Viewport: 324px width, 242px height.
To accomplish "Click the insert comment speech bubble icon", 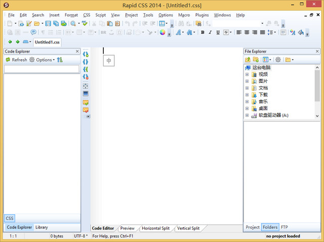I will click(33, 32).
